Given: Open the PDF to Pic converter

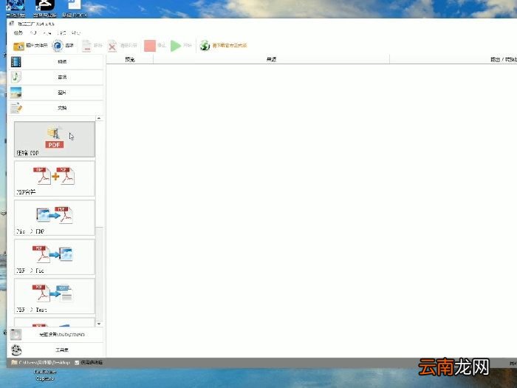Looking at the screenshot, I should pyautogui.click(x=54, y=256).
